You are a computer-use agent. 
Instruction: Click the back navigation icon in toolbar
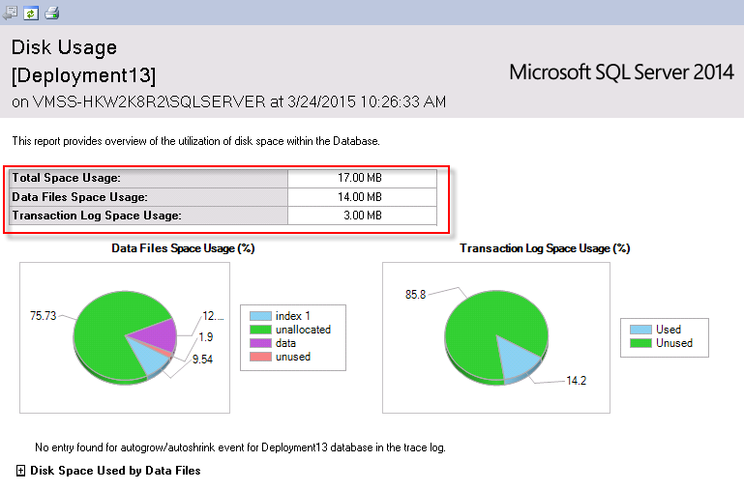point(10,13)
